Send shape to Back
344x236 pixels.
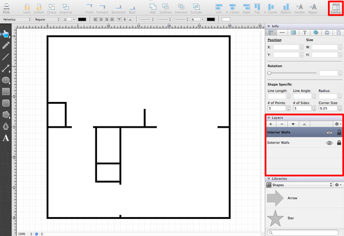(x=132, y=9)
